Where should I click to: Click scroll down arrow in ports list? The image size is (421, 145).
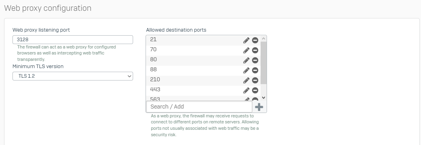263,98
